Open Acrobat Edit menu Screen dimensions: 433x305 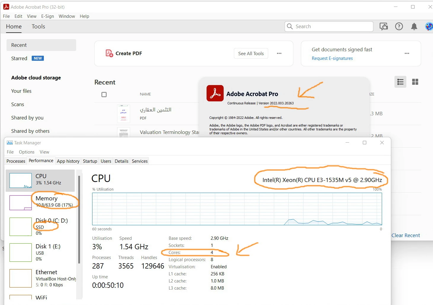pyautogui.click(x=18, y=16)
